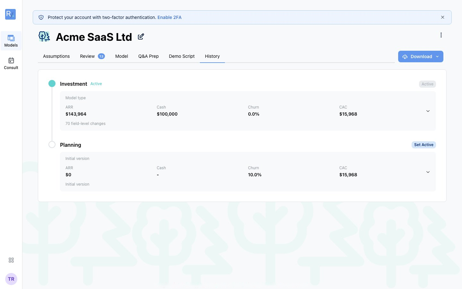Dismiss the 2FA banner with X
Viewport: 462px width, 289px height.
(443, 17)
